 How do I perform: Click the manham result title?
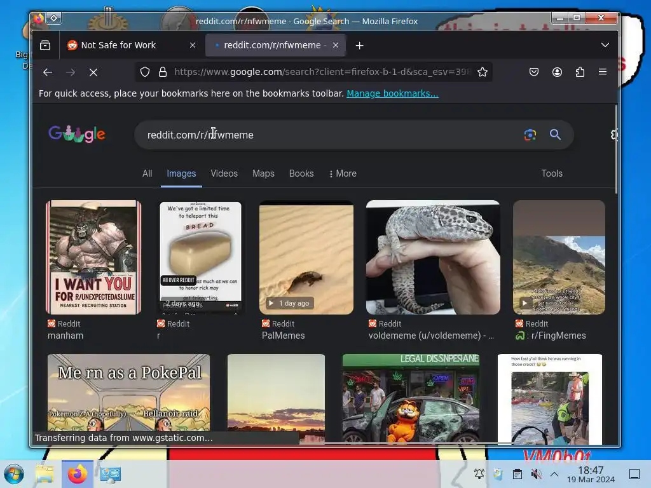point(65,335)
